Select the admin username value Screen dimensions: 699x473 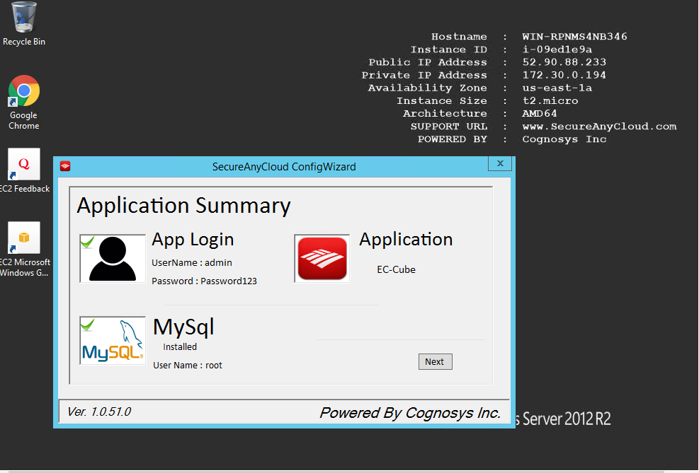(217, 262)
